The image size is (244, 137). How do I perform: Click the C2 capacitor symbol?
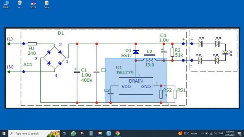(96, 72)
